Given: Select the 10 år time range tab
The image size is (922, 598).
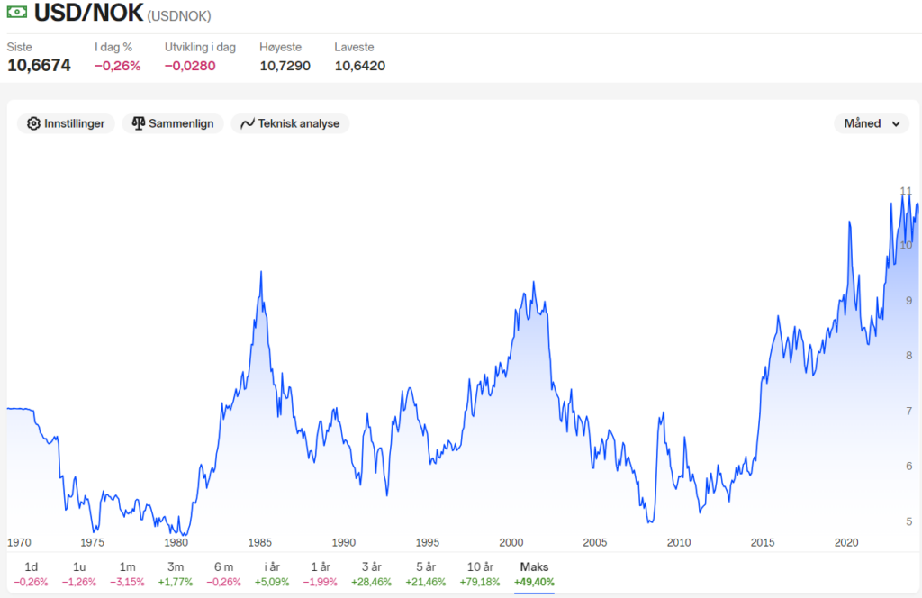Looking at the screenshot, I should (480, 574).
